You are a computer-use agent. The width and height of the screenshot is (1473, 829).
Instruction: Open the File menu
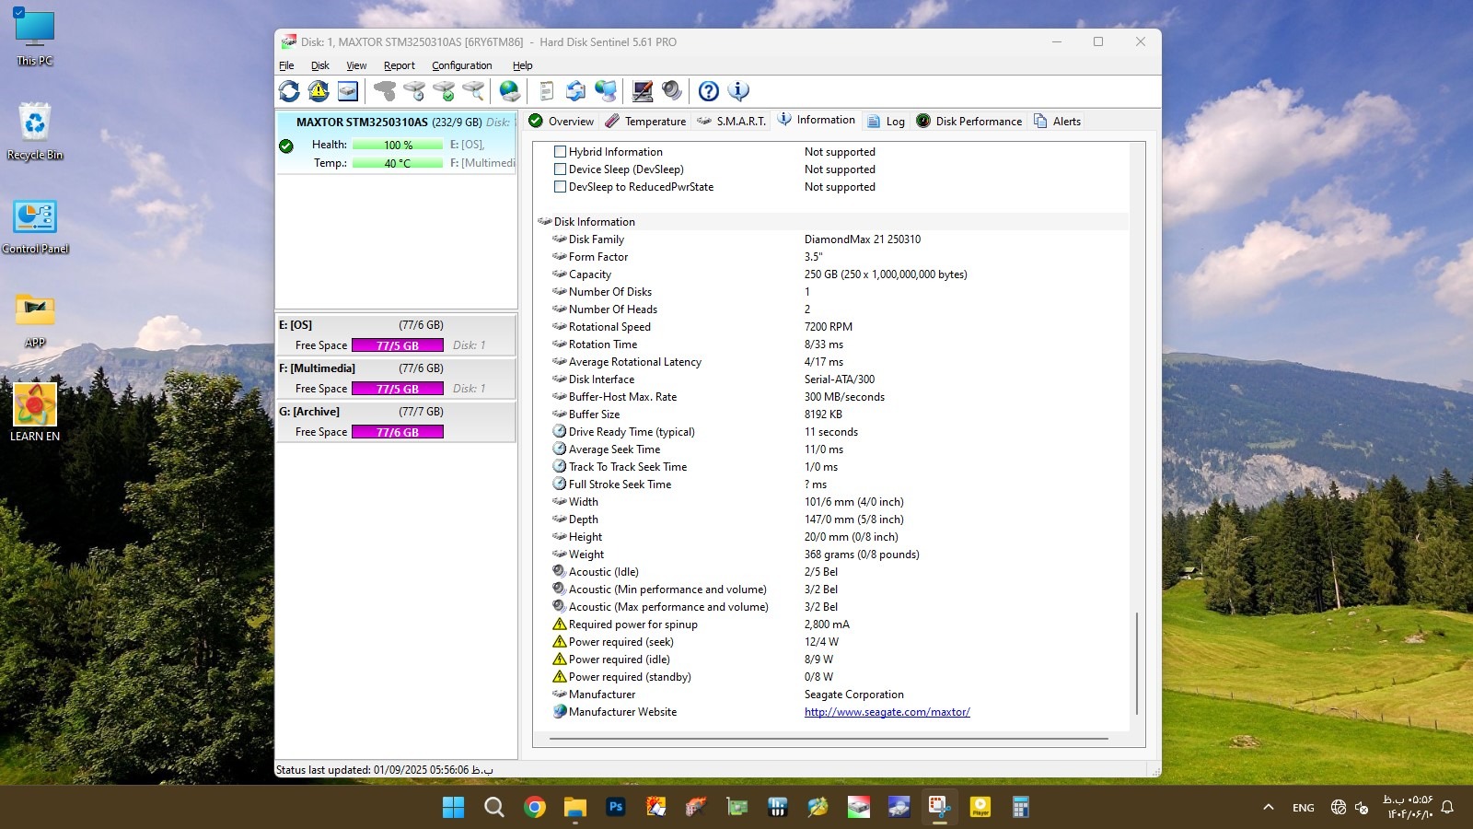tap(286, 65)
